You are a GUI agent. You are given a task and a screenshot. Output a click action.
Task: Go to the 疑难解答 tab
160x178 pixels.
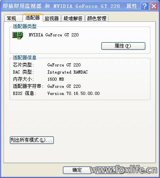[73, 18]
